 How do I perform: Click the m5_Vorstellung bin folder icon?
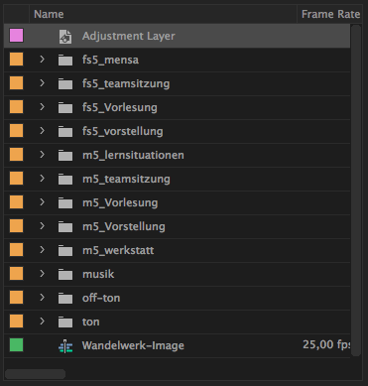(x=65, y=227)
